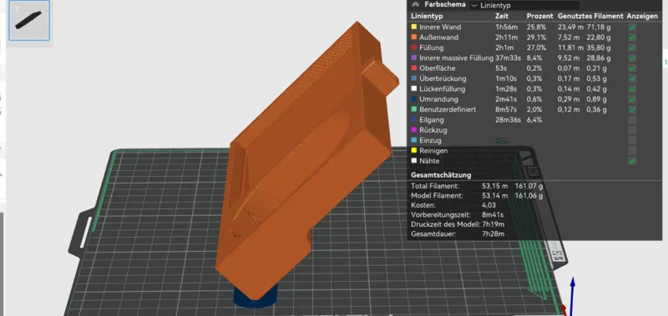Click the green Benutzerdefiniert color swatch
The height and width of the screenshot is (316, 668).
pos(413,109)
